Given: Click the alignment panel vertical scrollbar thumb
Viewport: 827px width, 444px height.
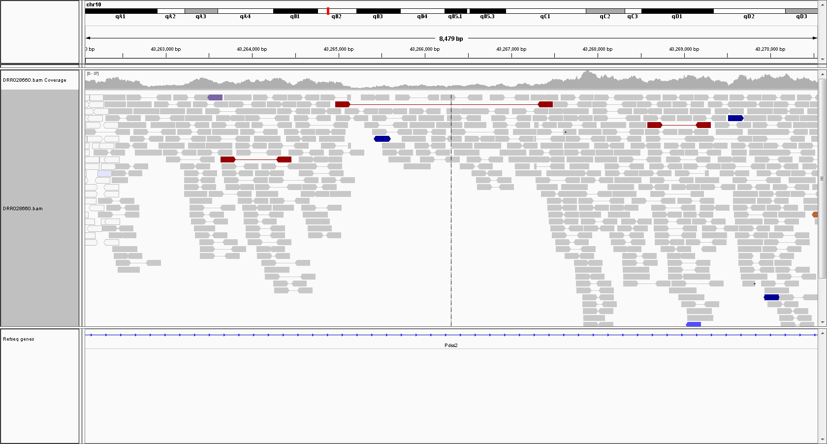Looking at the screenshot, I should tap(822, 179).
